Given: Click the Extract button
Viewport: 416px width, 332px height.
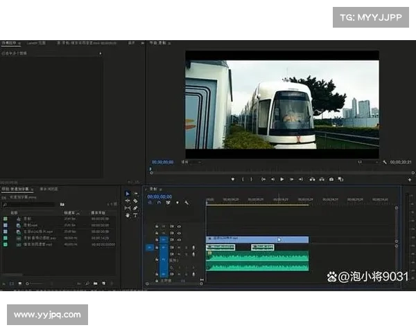Looking at the screenshot, I should pyautogui.click(x=322, y=179).
